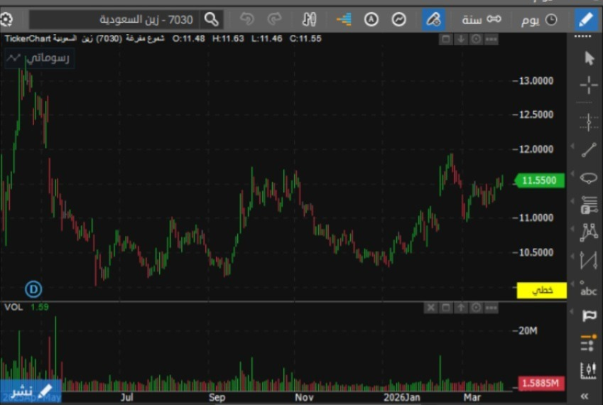Image resolution: width=603 pixels, height=405 pixels.
Task: Expand XABCD pattern tool variants arrow
Action: click(x=572, y=229)
